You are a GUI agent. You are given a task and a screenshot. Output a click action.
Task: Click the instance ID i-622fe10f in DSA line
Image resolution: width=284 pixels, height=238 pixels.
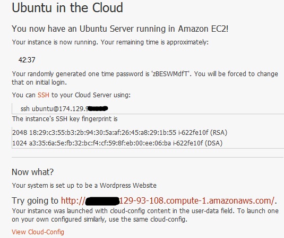pyautogui.click(x=188, y=143)
